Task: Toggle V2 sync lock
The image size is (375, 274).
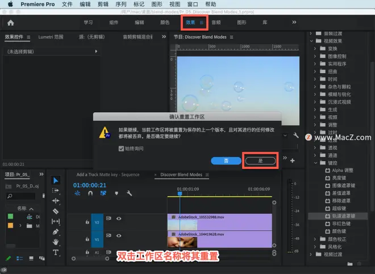Action: pos(109,218)
